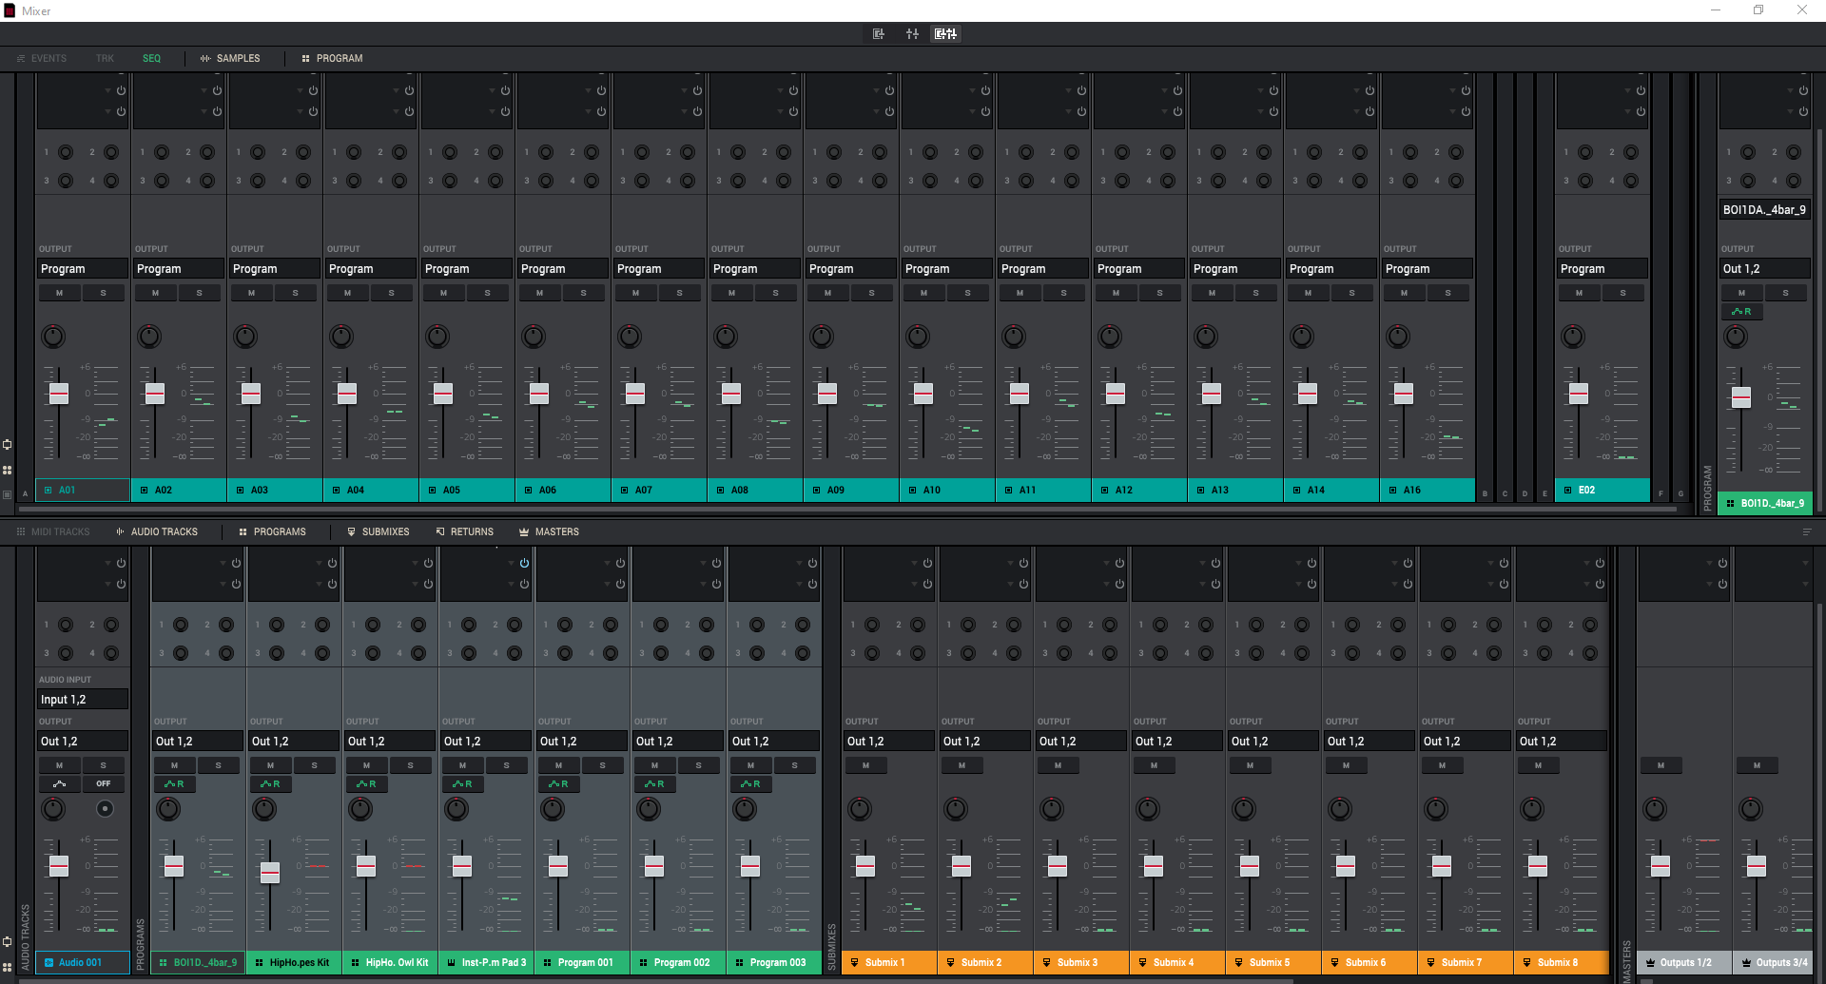Click the four-dot sends icon beside the lower mixer

click(8, 967)
